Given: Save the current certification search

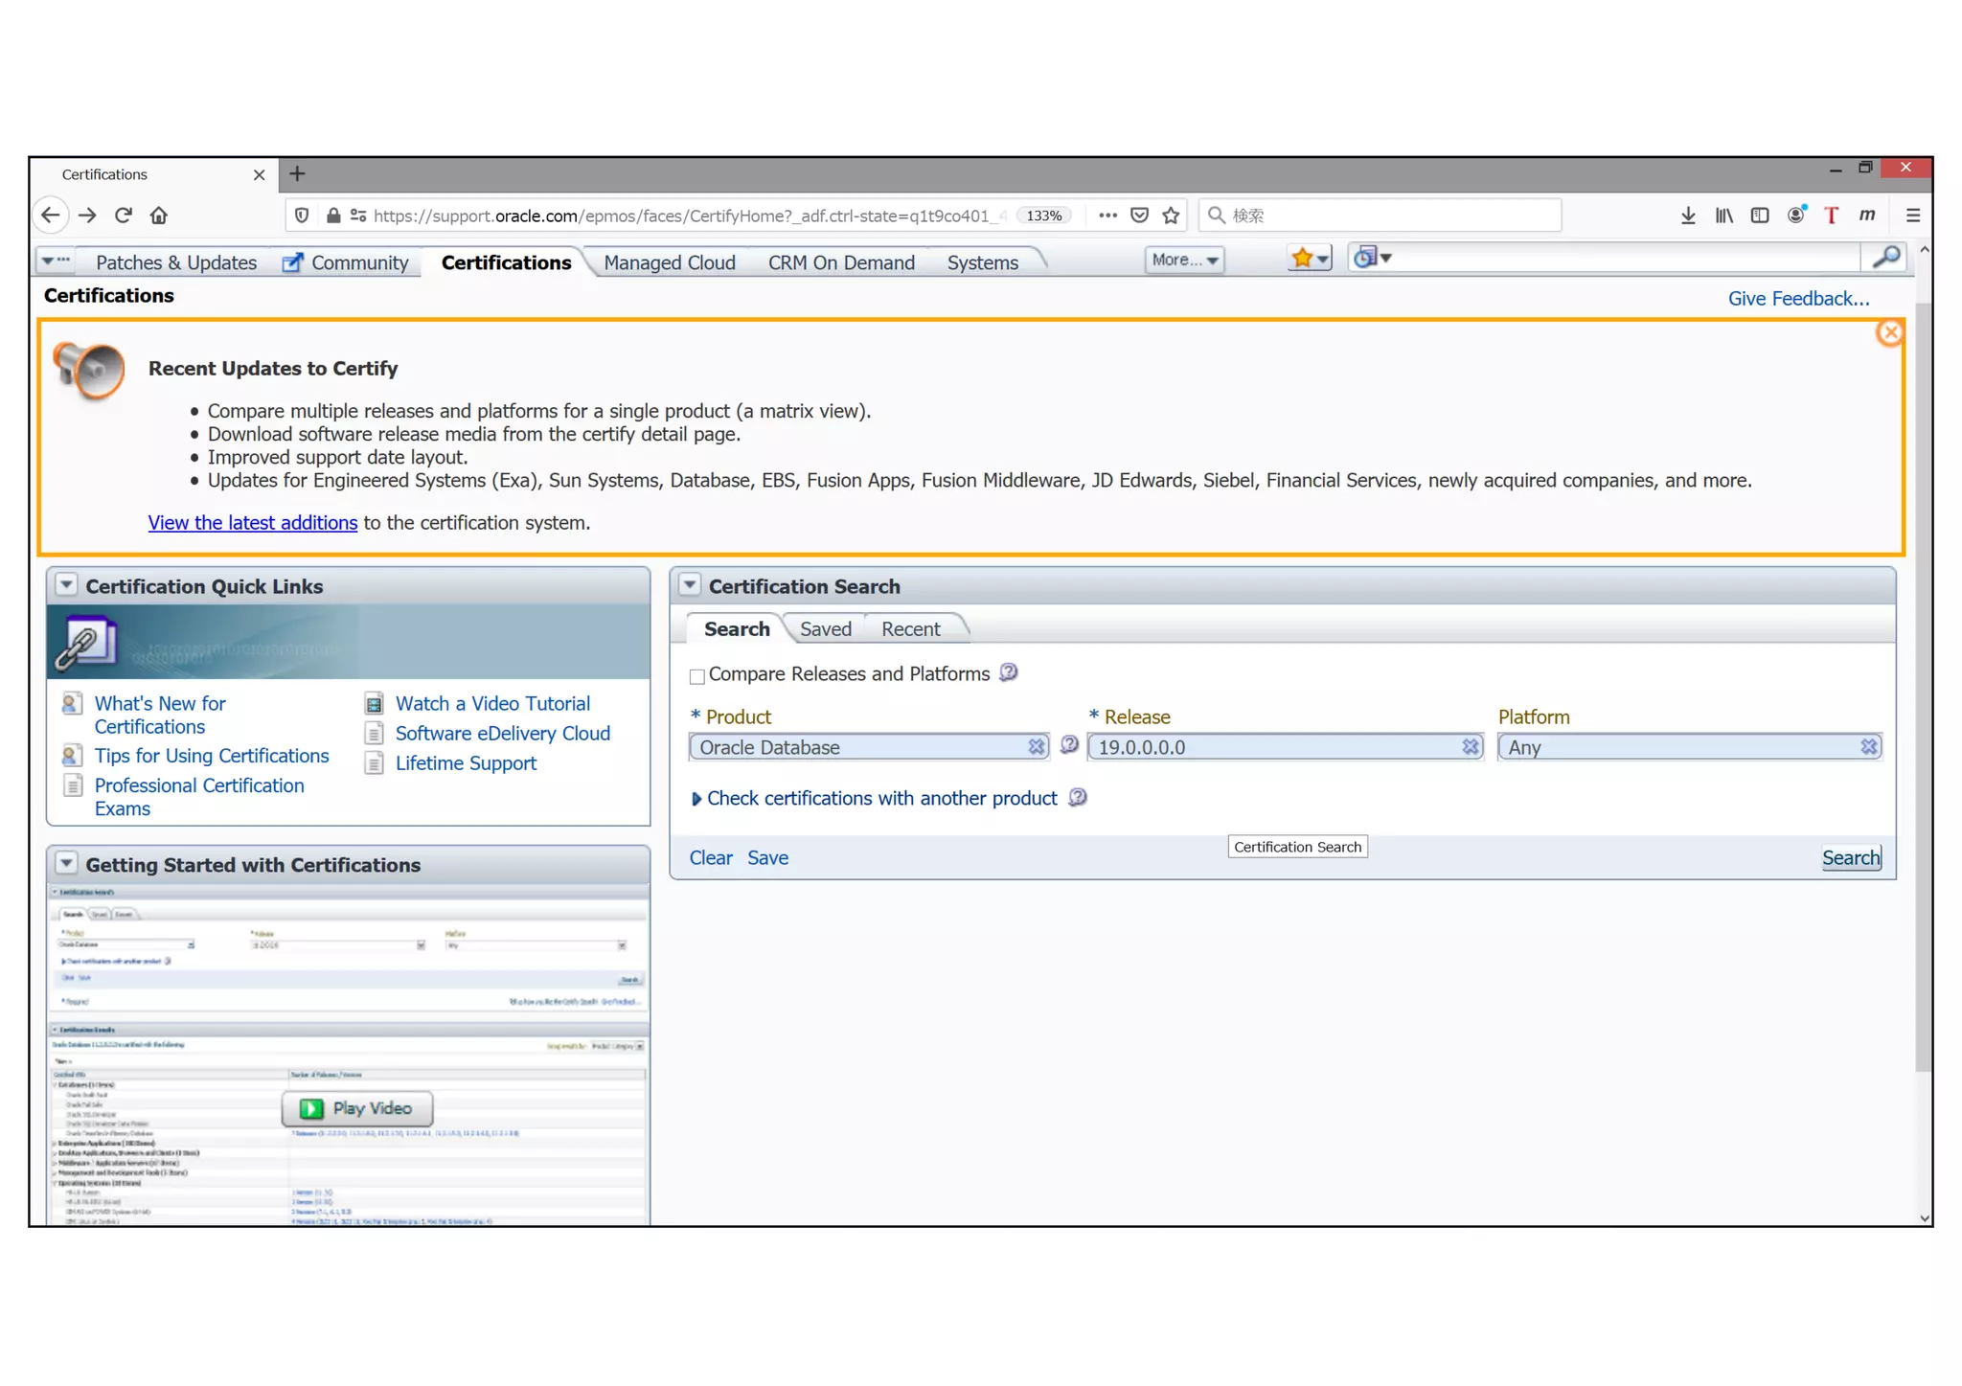Looking at the screenshot, I should 767,858.
